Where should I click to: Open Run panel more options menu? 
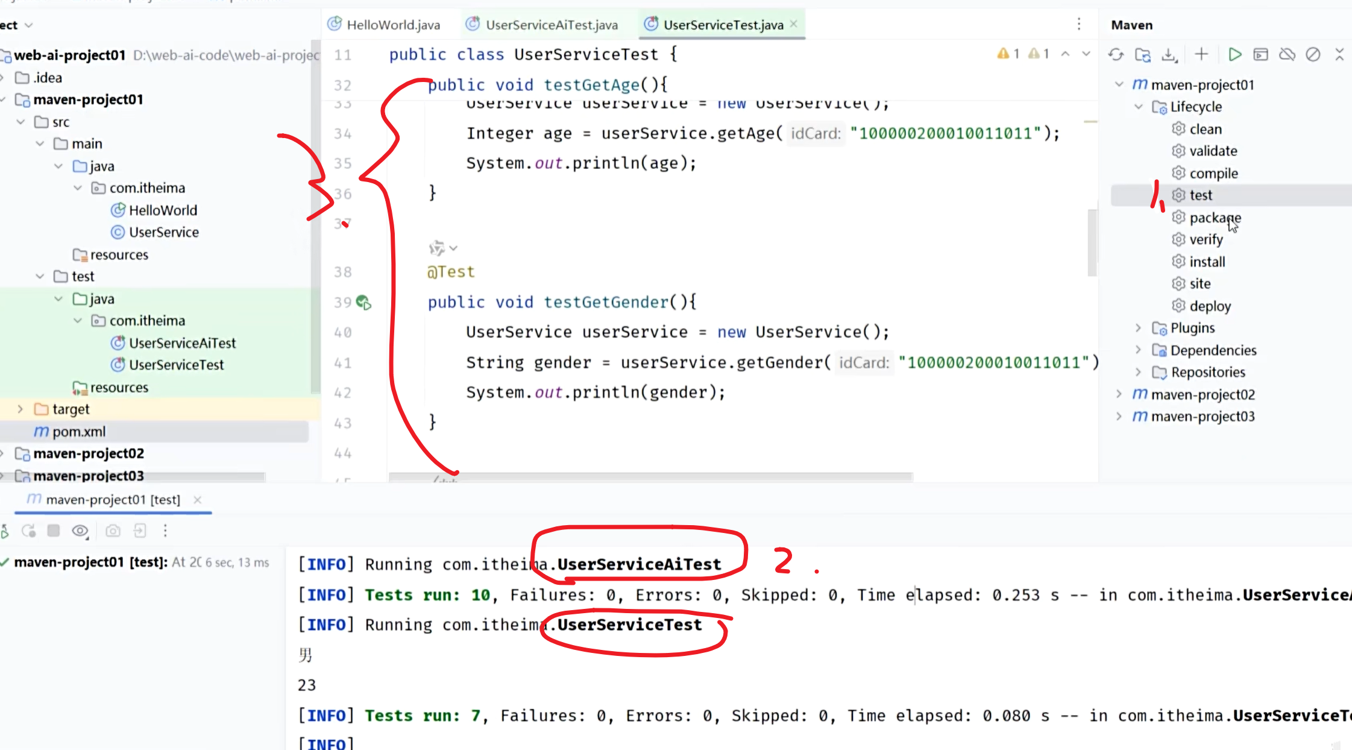click(x=165, y=531)
